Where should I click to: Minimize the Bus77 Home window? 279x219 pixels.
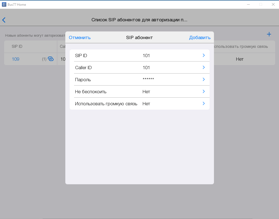click(248, 4)
